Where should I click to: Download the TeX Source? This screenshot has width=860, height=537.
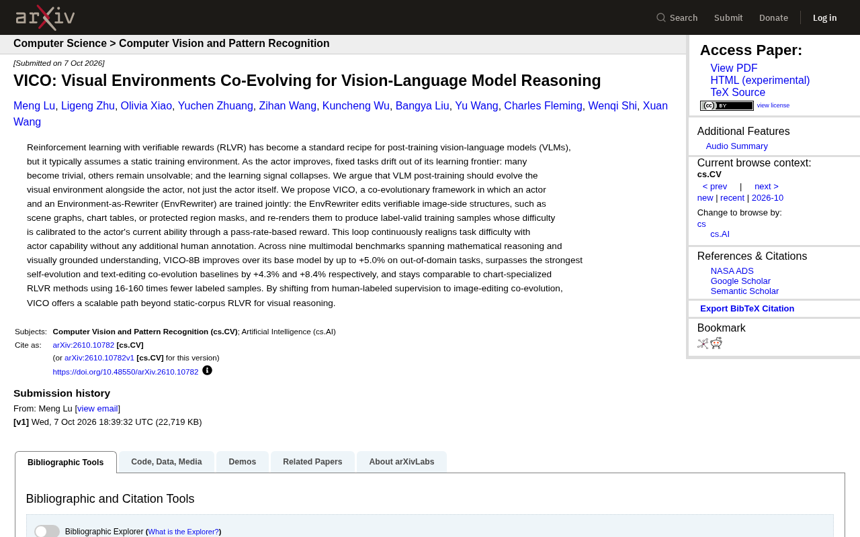click(x=738, y=93)
